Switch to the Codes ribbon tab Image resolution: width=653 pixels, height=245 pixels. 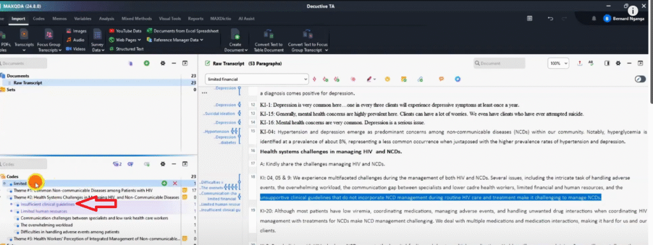pos(39,18)
